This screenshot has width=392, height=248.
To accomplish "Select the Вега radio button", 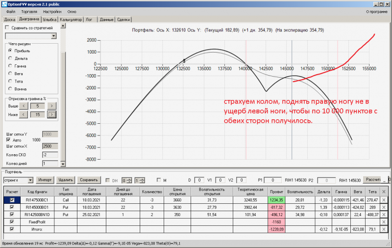I will pyautogui.click(x=10, y=73).
